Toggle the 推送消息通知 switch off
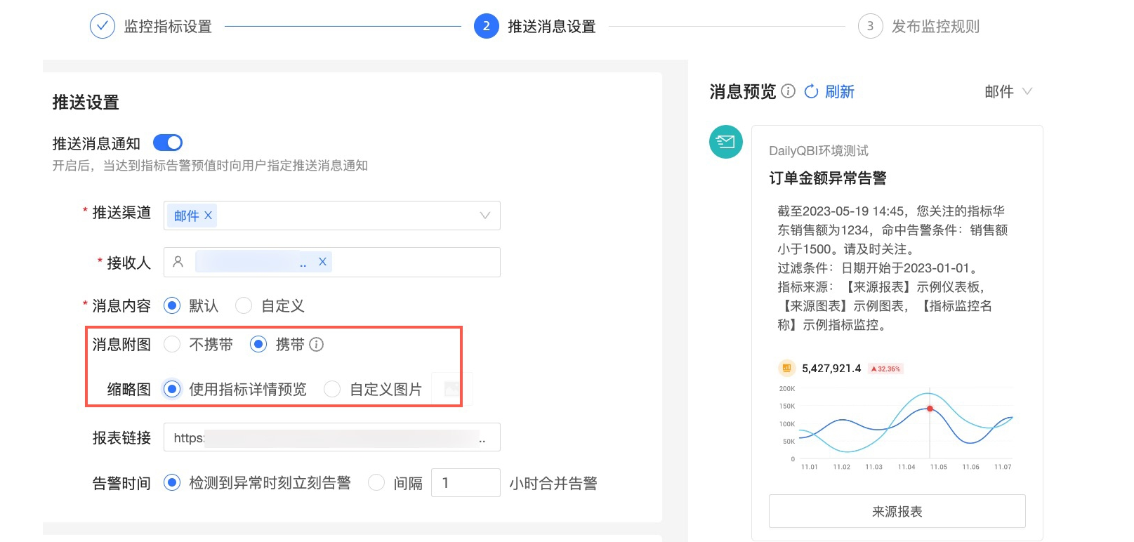This screenshot has height=542, width=1134. 168,143
